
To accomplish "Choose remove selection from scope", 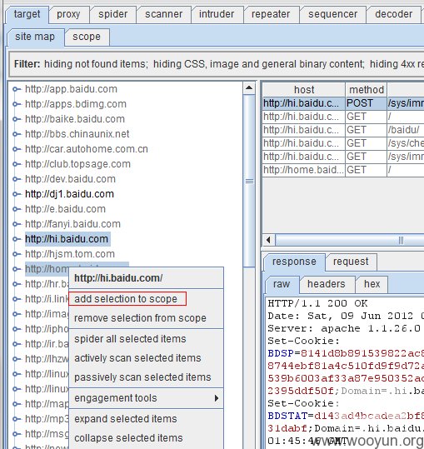I will tap(140, 318).
